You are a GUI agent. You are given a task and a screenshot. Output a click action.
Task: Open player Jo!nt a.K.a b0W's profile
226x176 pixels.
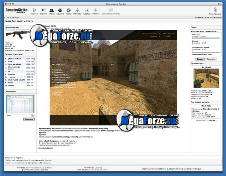(x=14, y=64)
